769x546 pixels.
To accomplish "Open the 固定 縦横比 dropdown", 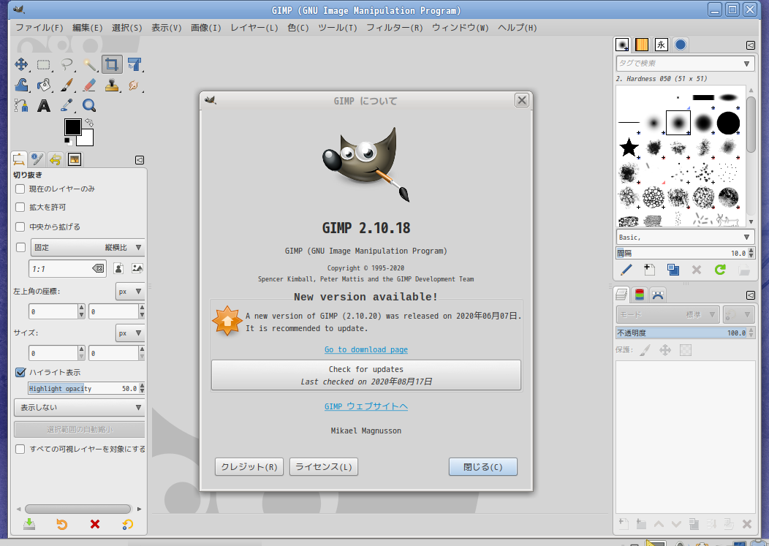I will coord(88,247).
